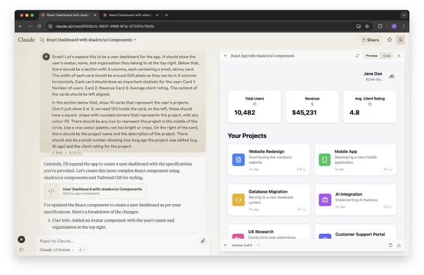Select the first React Dashboard browser tab
Screen dimensions: 424x275
click(69, 15)
